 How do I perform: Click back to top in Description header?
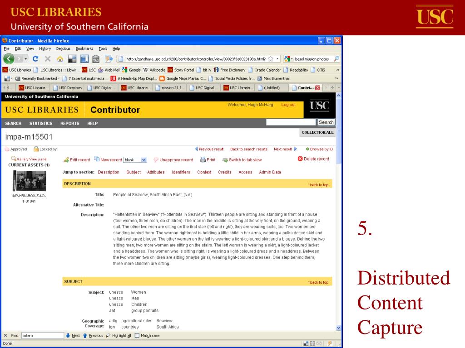coord(318,185)
